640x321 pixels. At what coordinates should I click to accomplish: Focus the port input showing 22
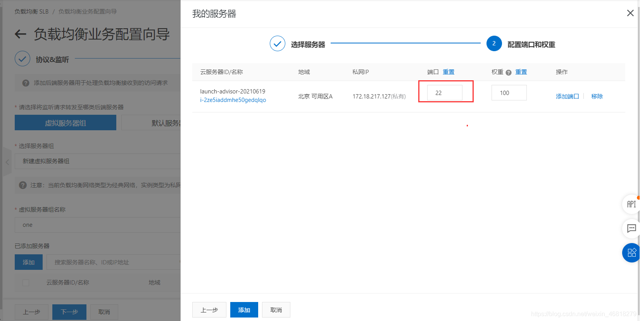click(x=445, y=93)
